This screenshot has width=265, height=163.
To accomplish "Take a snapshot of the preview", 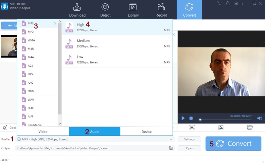I will pyautogui.click(x=221, y=127).
